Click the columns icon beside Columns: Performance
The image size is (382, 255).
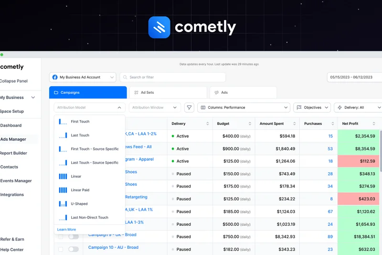tap(203, 107)
